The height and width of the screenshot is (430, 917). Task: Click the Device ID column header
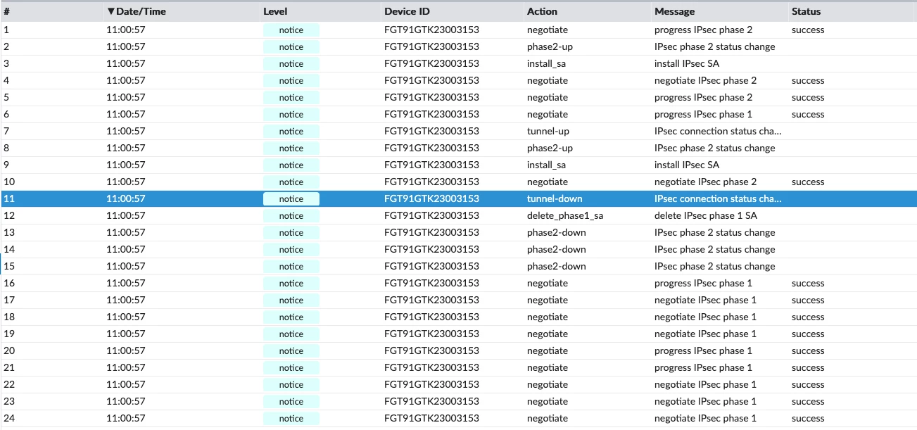[407, 11]
